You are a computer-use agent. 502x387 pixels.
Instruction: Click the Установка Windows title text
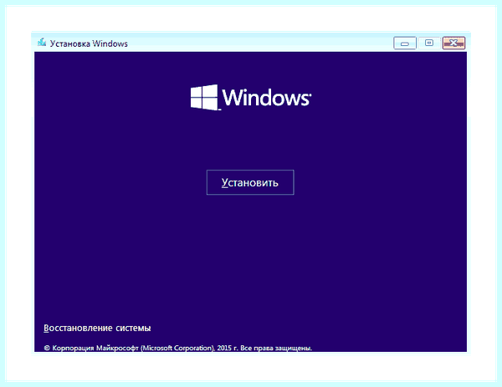pyautogui.click(x=89, y=43)
